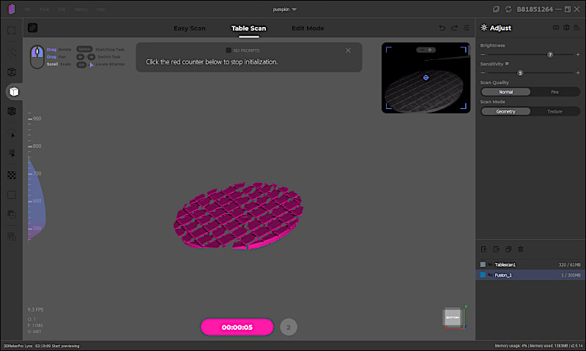586x351 pixels.
Task: Open the pumpkin project dropdown
Action: pos(285,10)
